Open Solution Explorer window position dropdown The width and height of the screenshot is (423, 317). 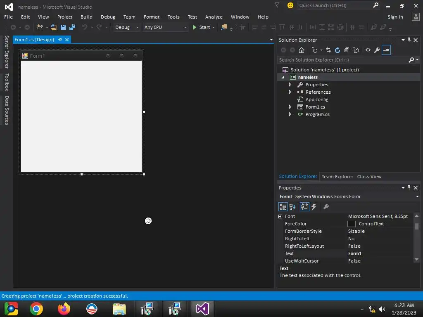pyautogui.click(x=403, y=40)
